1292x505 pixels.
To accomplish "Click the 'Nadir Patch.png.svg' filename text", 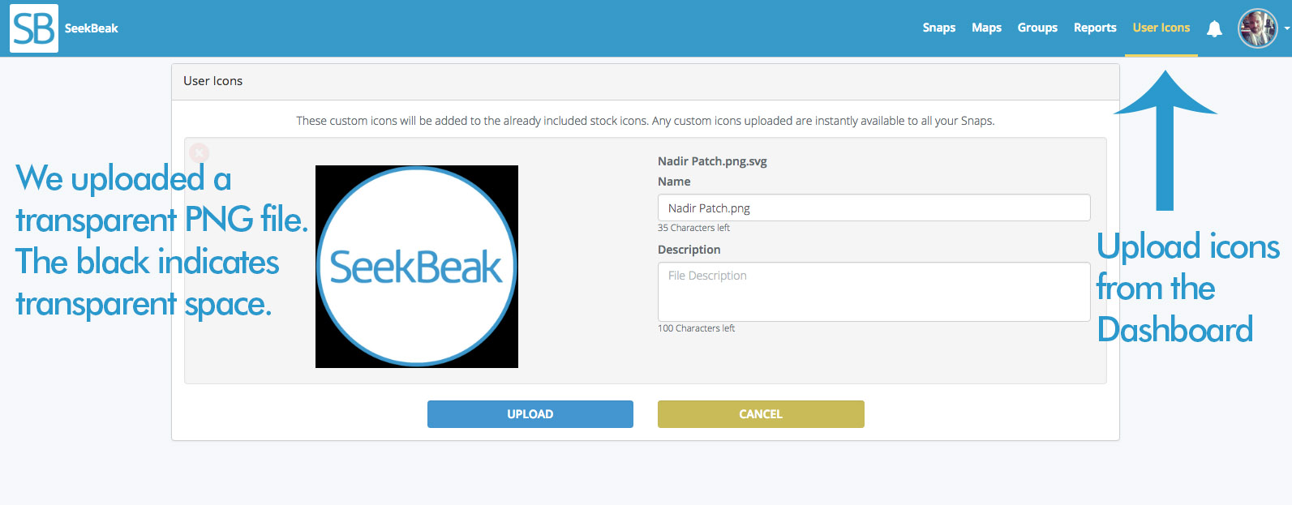I will pyautogui.click(x=712, y=161).
